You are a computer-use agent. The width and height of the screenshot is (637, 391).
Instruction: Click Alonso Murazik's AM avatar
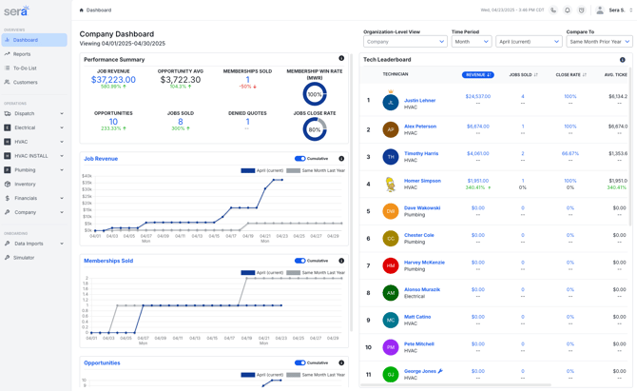391,293
